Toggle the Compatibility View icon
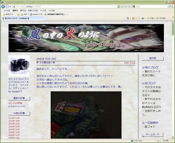175x143 pixels. pos(122,7)
